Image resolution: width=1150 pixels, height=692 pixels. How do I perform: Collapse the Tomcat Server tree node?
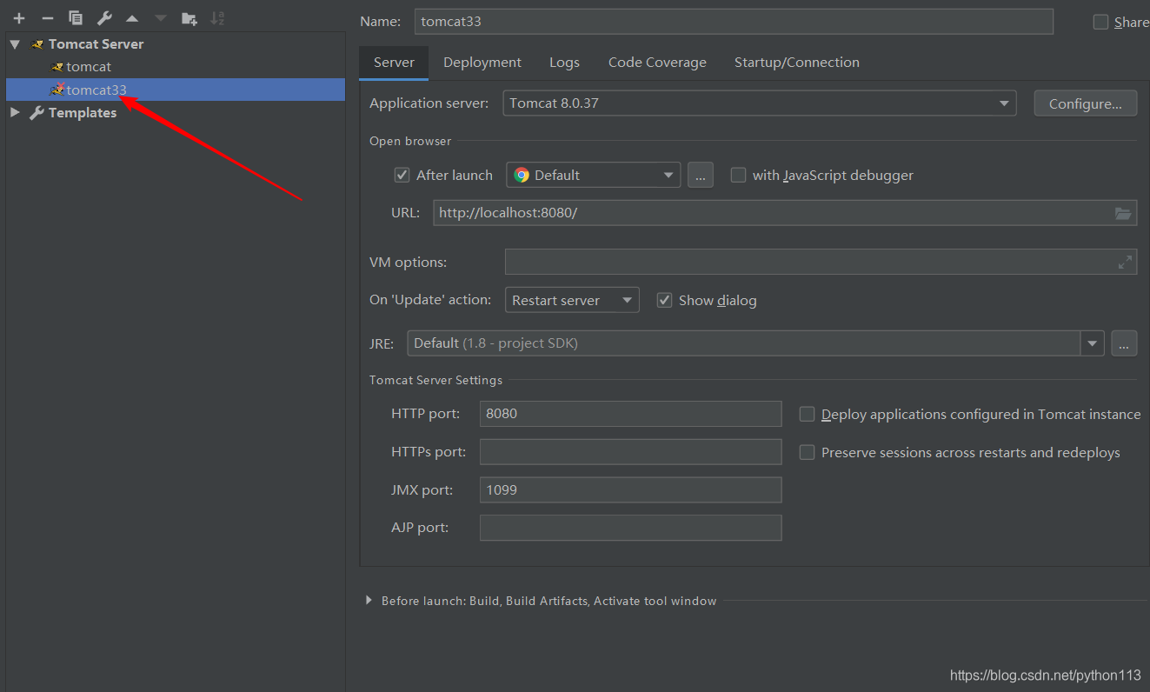[15, 44]
